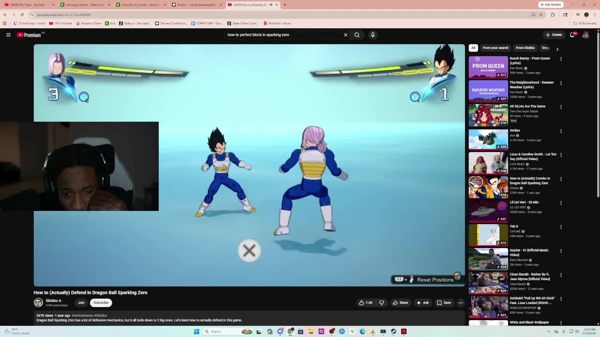Open options for Combo in Sparking Zero video

pos(561,179)
